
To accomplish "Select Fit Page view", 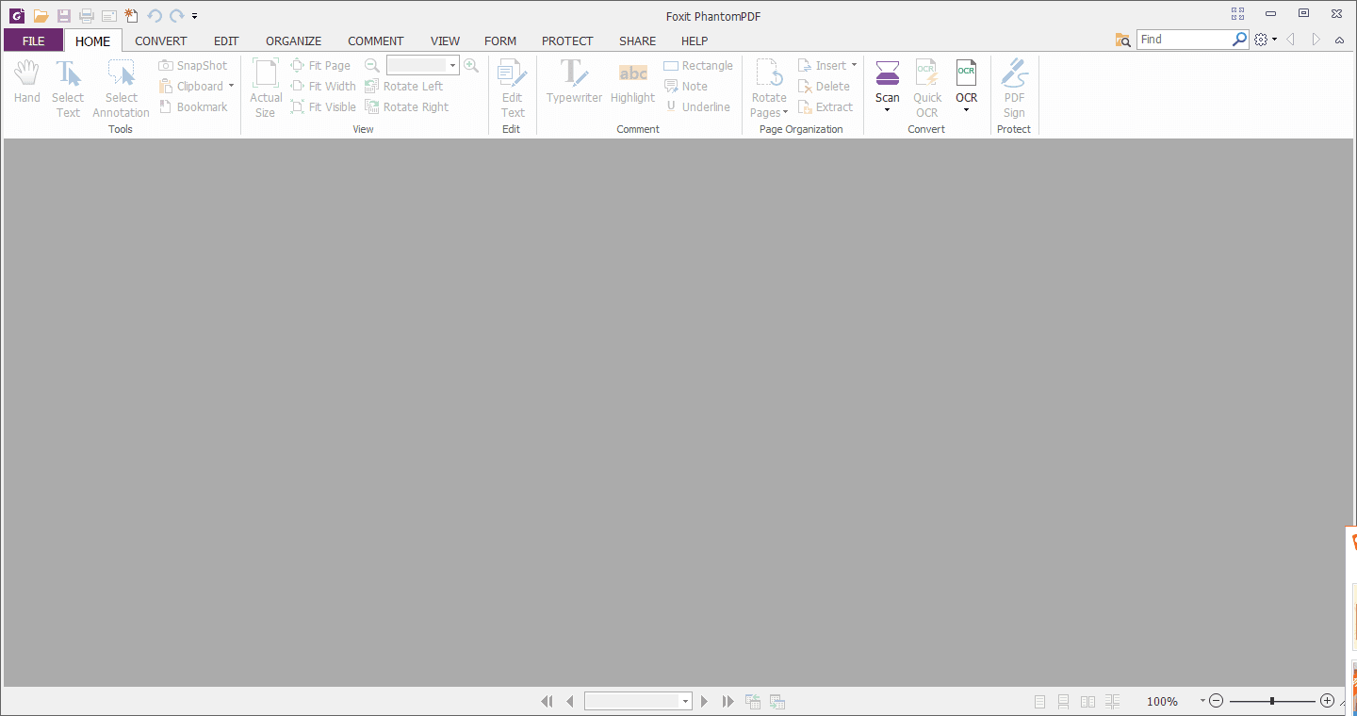I will 320,65.
